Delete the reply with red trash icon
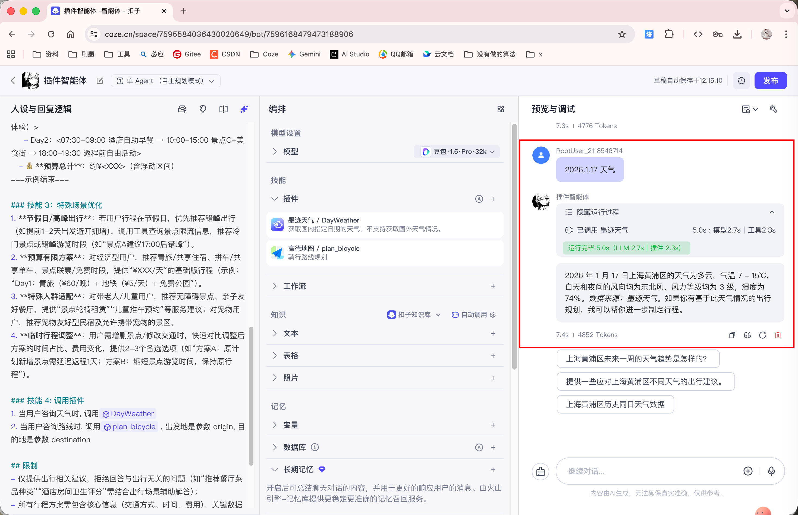Screen dimensions: 798x515 tap(778, 335)
